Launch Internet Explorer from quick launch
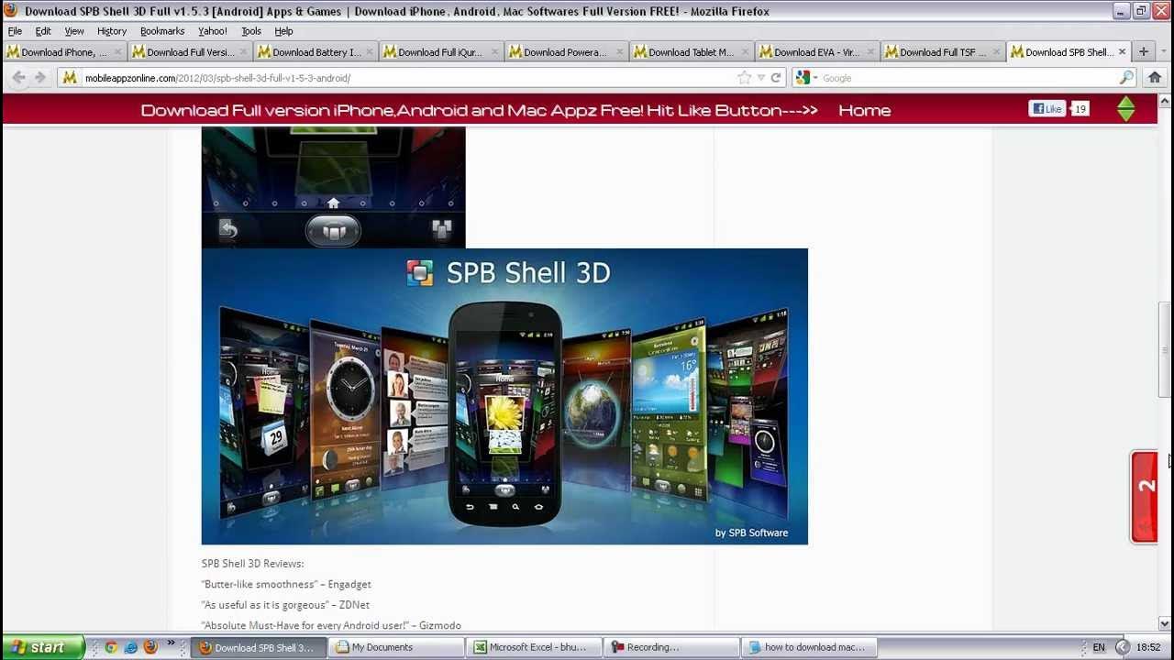This screenshot has height=660, width=1174. (x=131, y=647)
